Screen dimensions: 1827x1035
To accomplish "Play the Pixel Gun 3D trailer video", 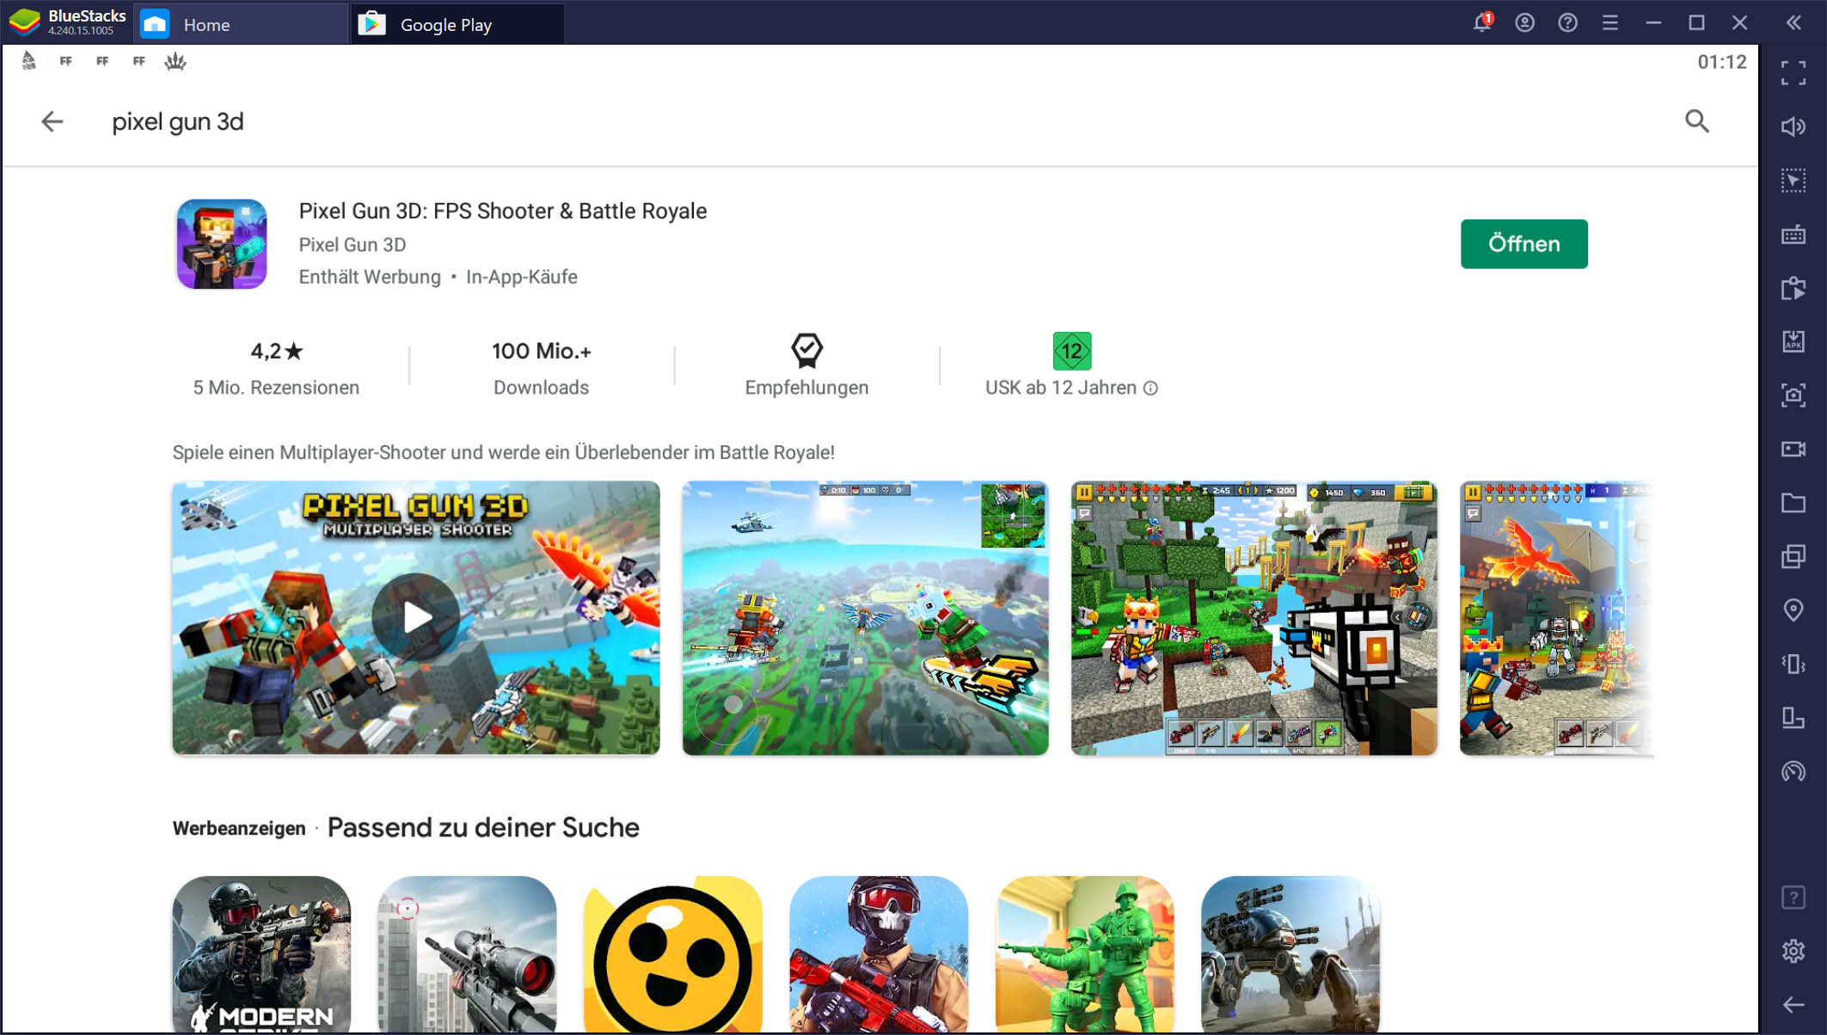I will tap(416, 617).
